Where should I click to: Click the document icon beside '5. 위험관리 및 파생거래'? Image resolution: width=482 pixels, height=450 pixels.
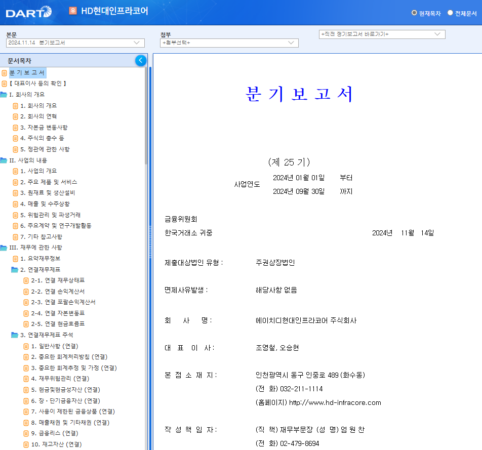(16, 215)
